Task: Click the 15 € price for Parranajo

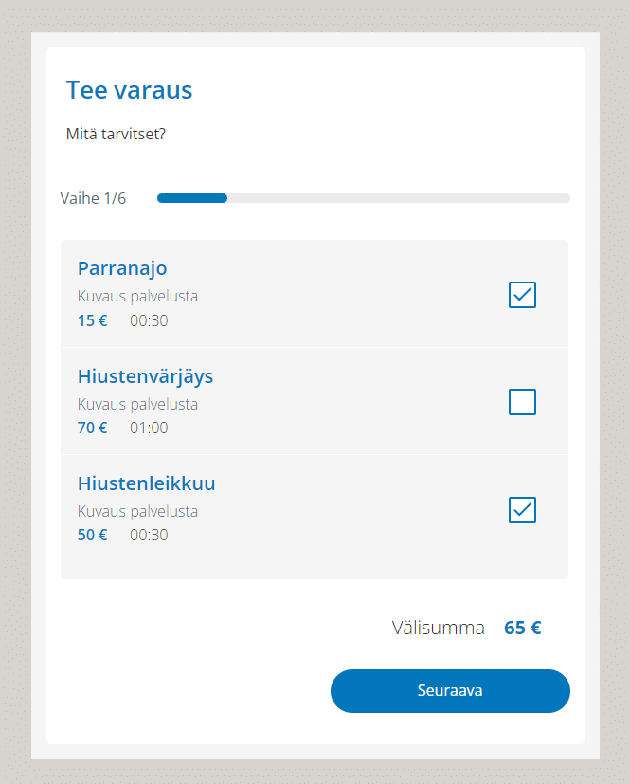Action: click(92, 320)
